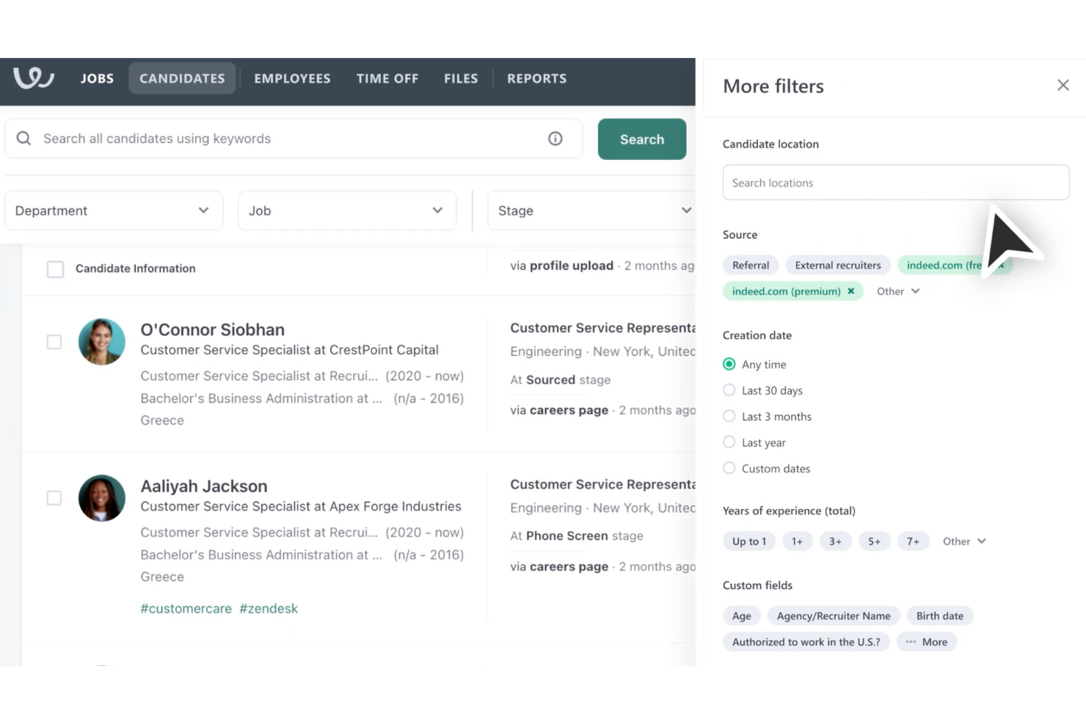1086x724 pixels.
Task: Remove the indeed.com (premium) source filter
Action: pyautogui.click(x=850, y=291)
